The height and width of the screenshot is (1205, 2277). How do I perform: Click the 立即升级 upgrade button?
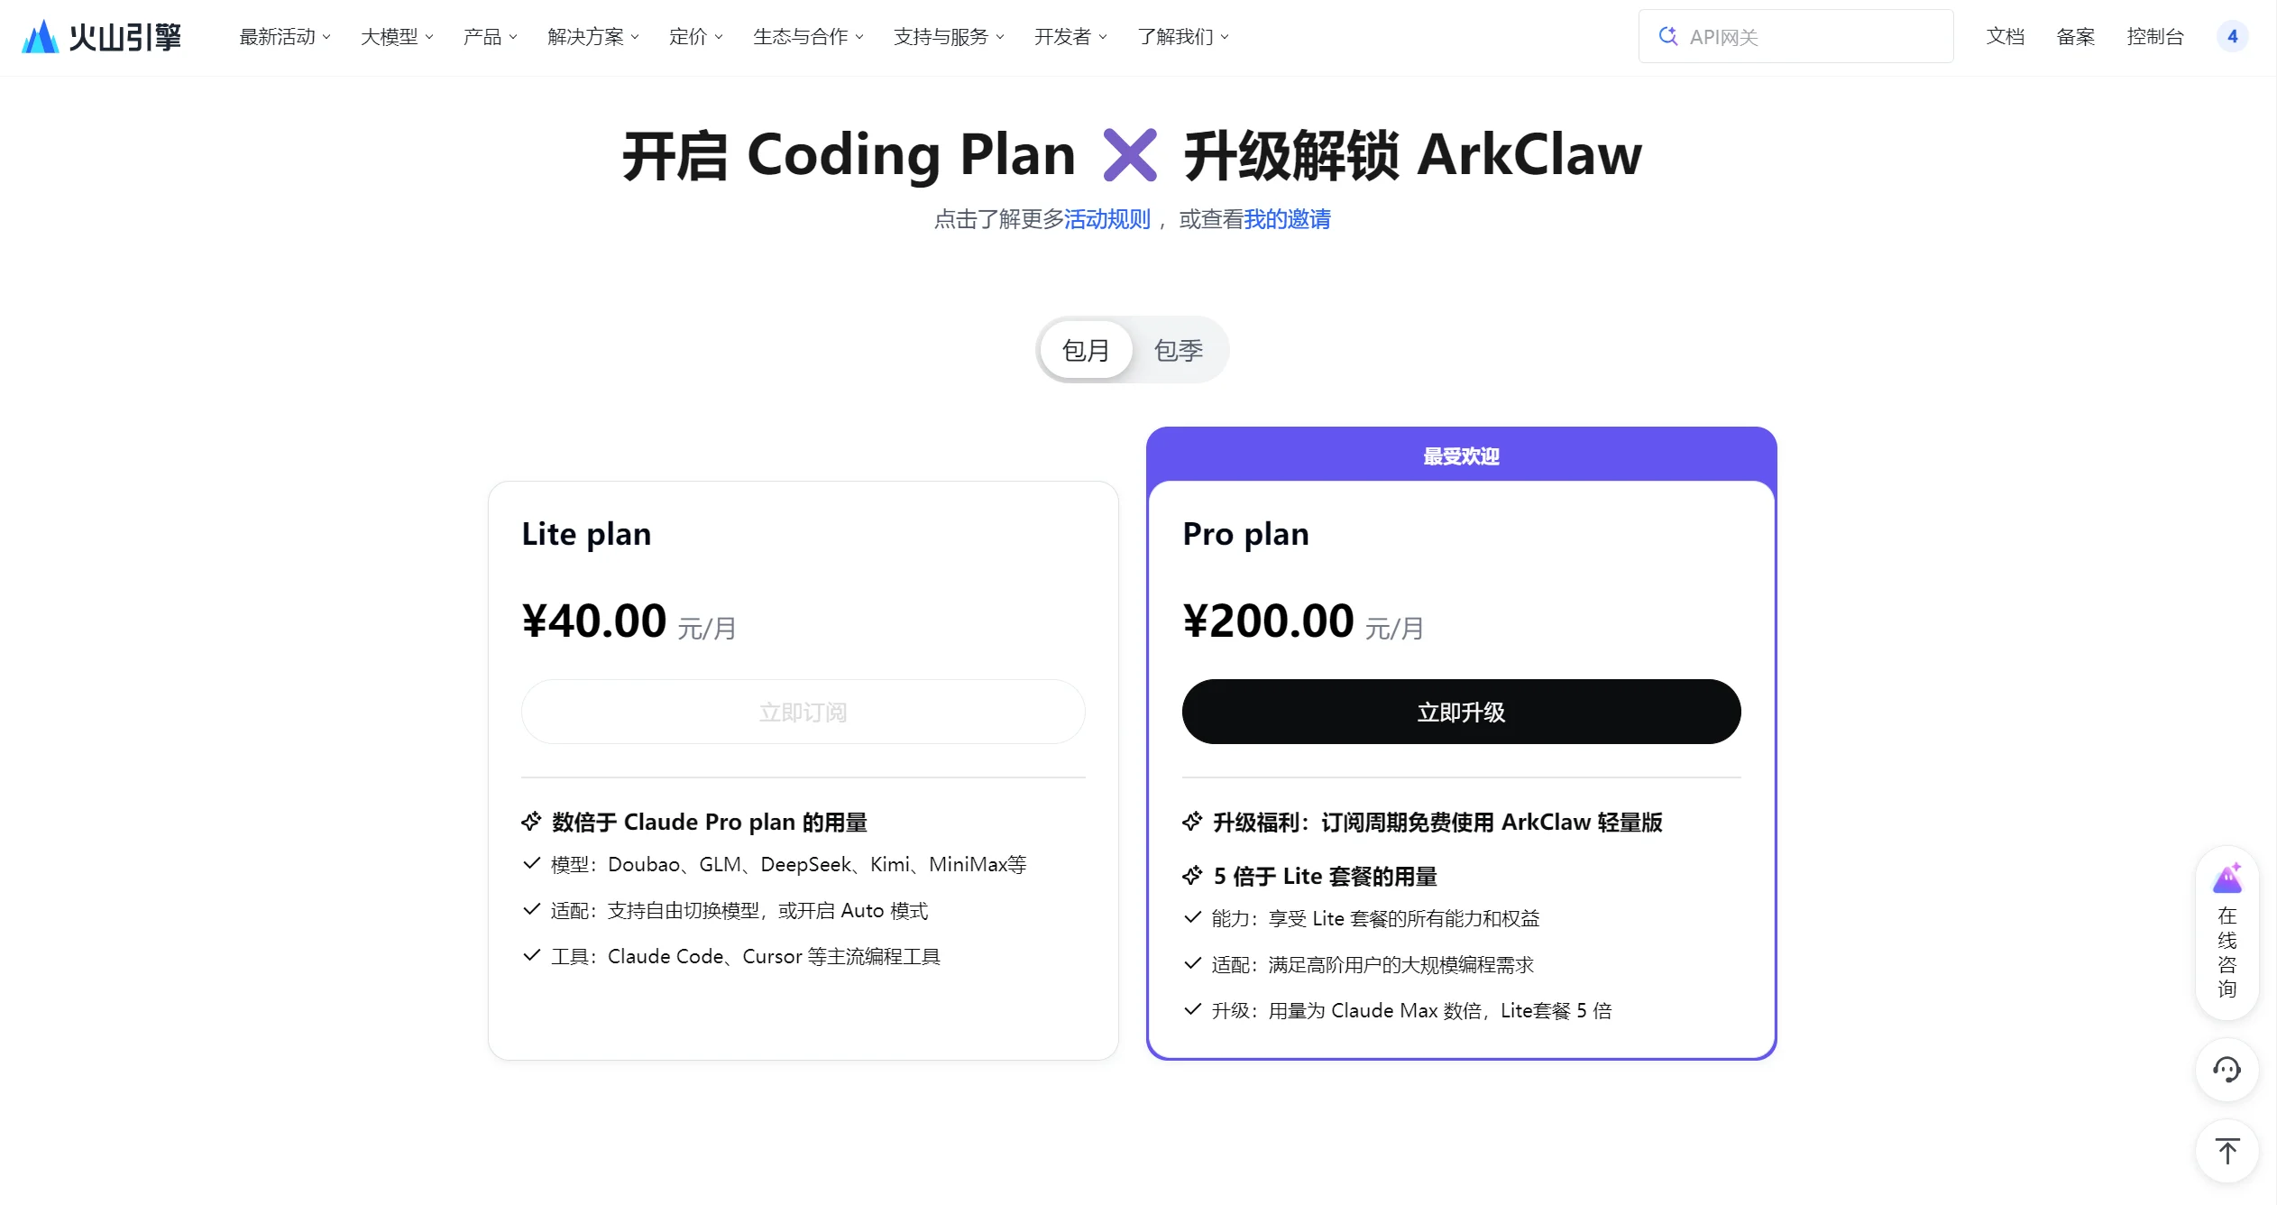coord(1460,712)
